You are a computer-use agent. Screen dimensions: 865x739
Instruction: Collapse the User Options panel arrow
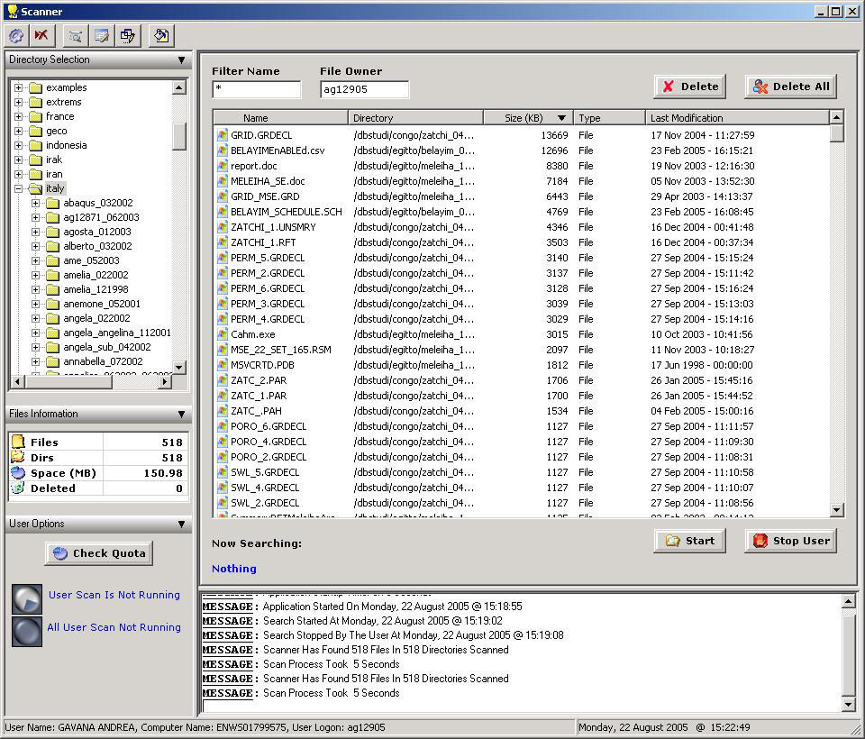(181, 525)
